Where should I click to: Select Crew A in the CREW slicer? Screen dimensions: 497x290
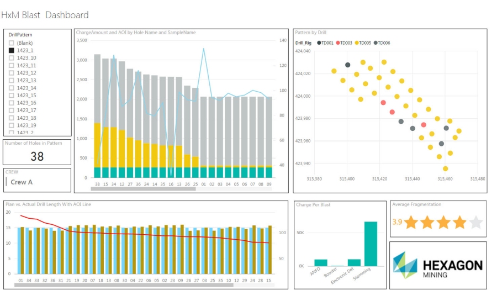pyautogui.click(x=22, y=182)
